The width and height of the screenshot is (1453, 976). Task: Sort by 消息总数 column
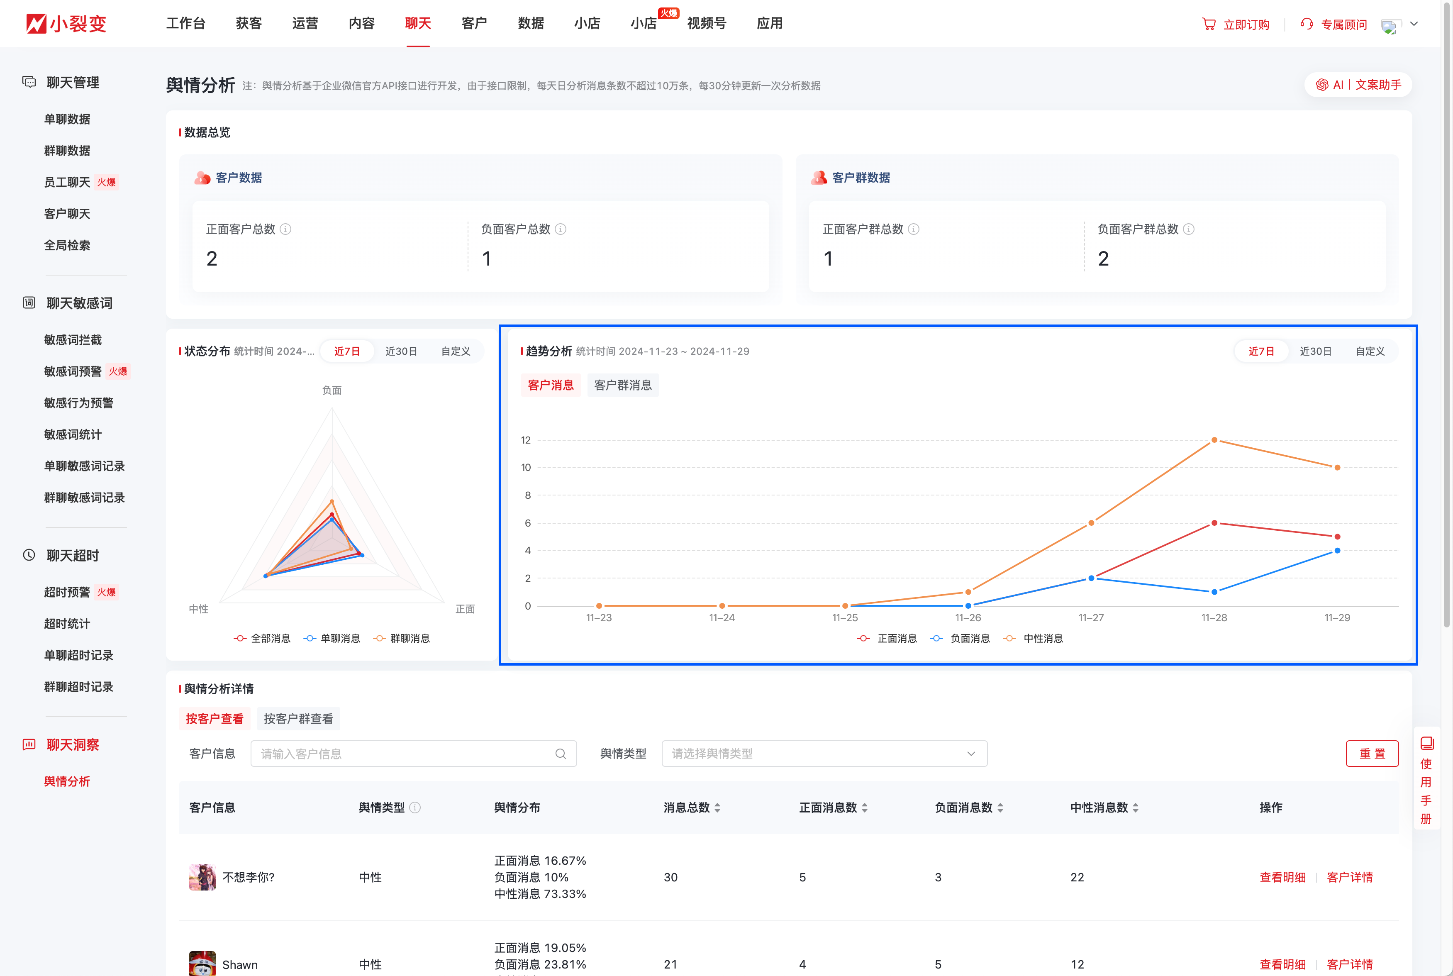(717, 808)
